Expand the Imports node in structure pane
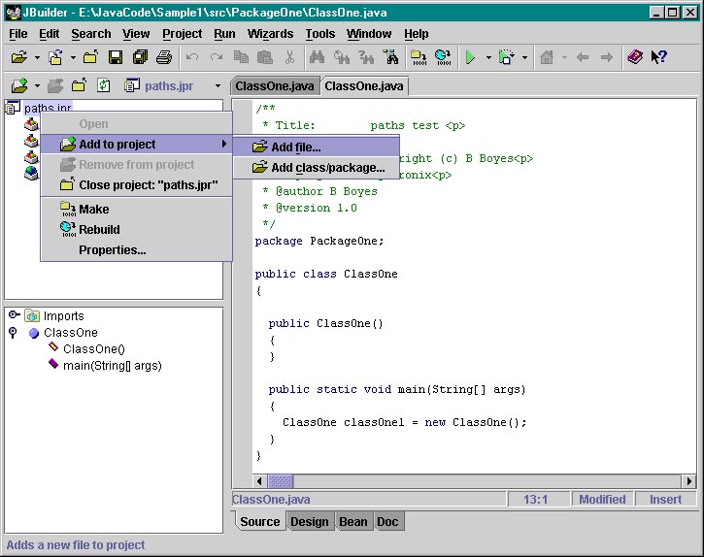 pyautogui.click(x=14, y=315)
